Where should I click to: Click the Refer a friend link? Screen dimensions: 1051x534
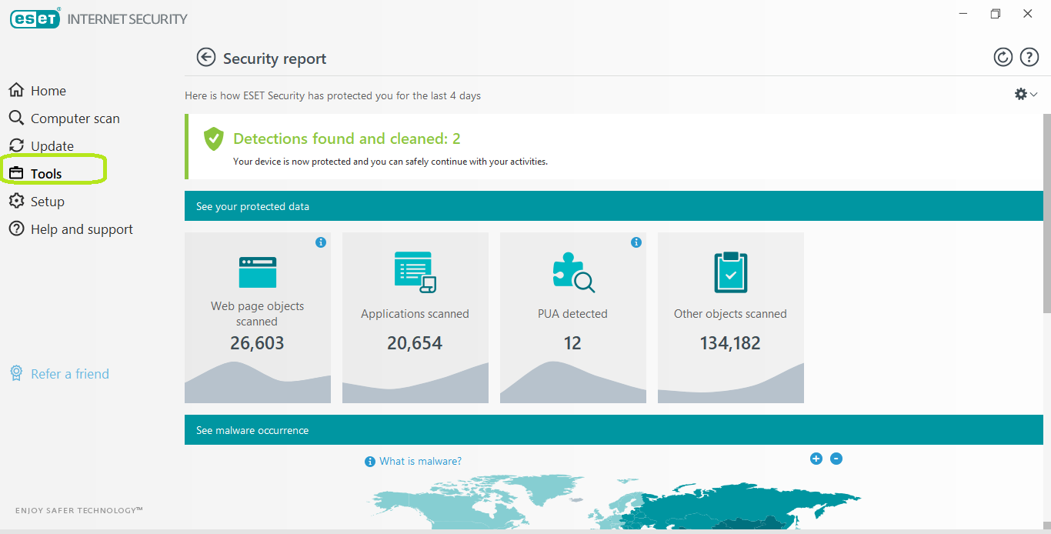point(69,374)
